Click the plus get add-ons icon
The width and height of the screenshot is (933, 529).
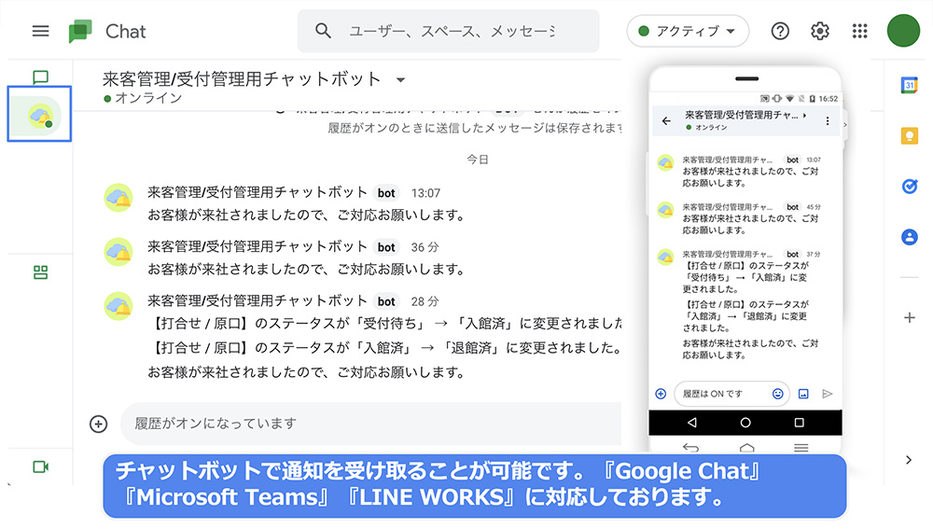point(909,318)
